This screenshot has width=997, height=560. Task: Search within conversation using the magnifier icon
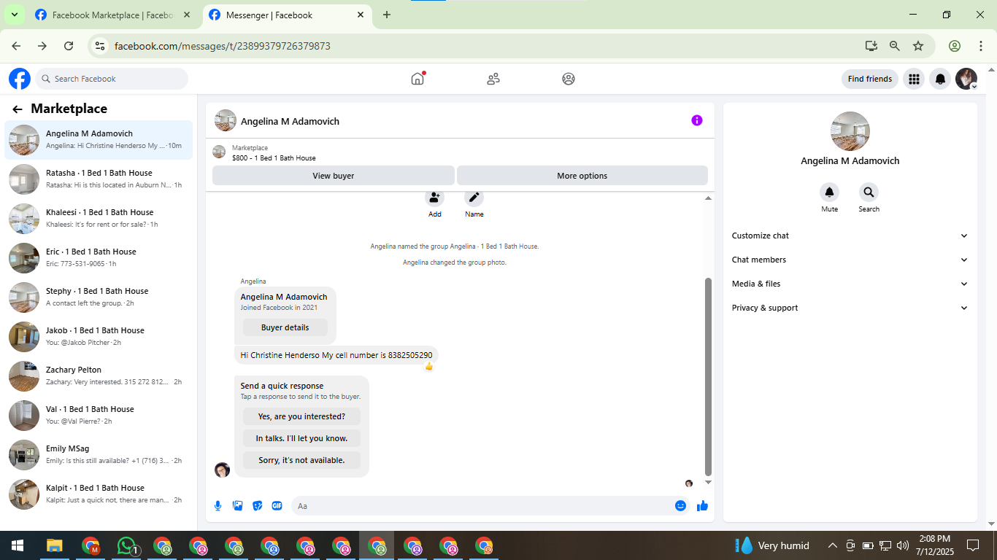pos(869,192)
